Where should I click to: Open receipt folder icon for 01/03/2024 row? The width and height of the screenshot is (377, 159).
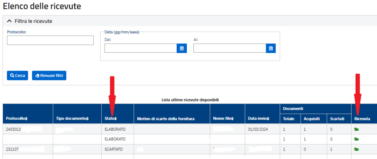[x=356, y=129]
